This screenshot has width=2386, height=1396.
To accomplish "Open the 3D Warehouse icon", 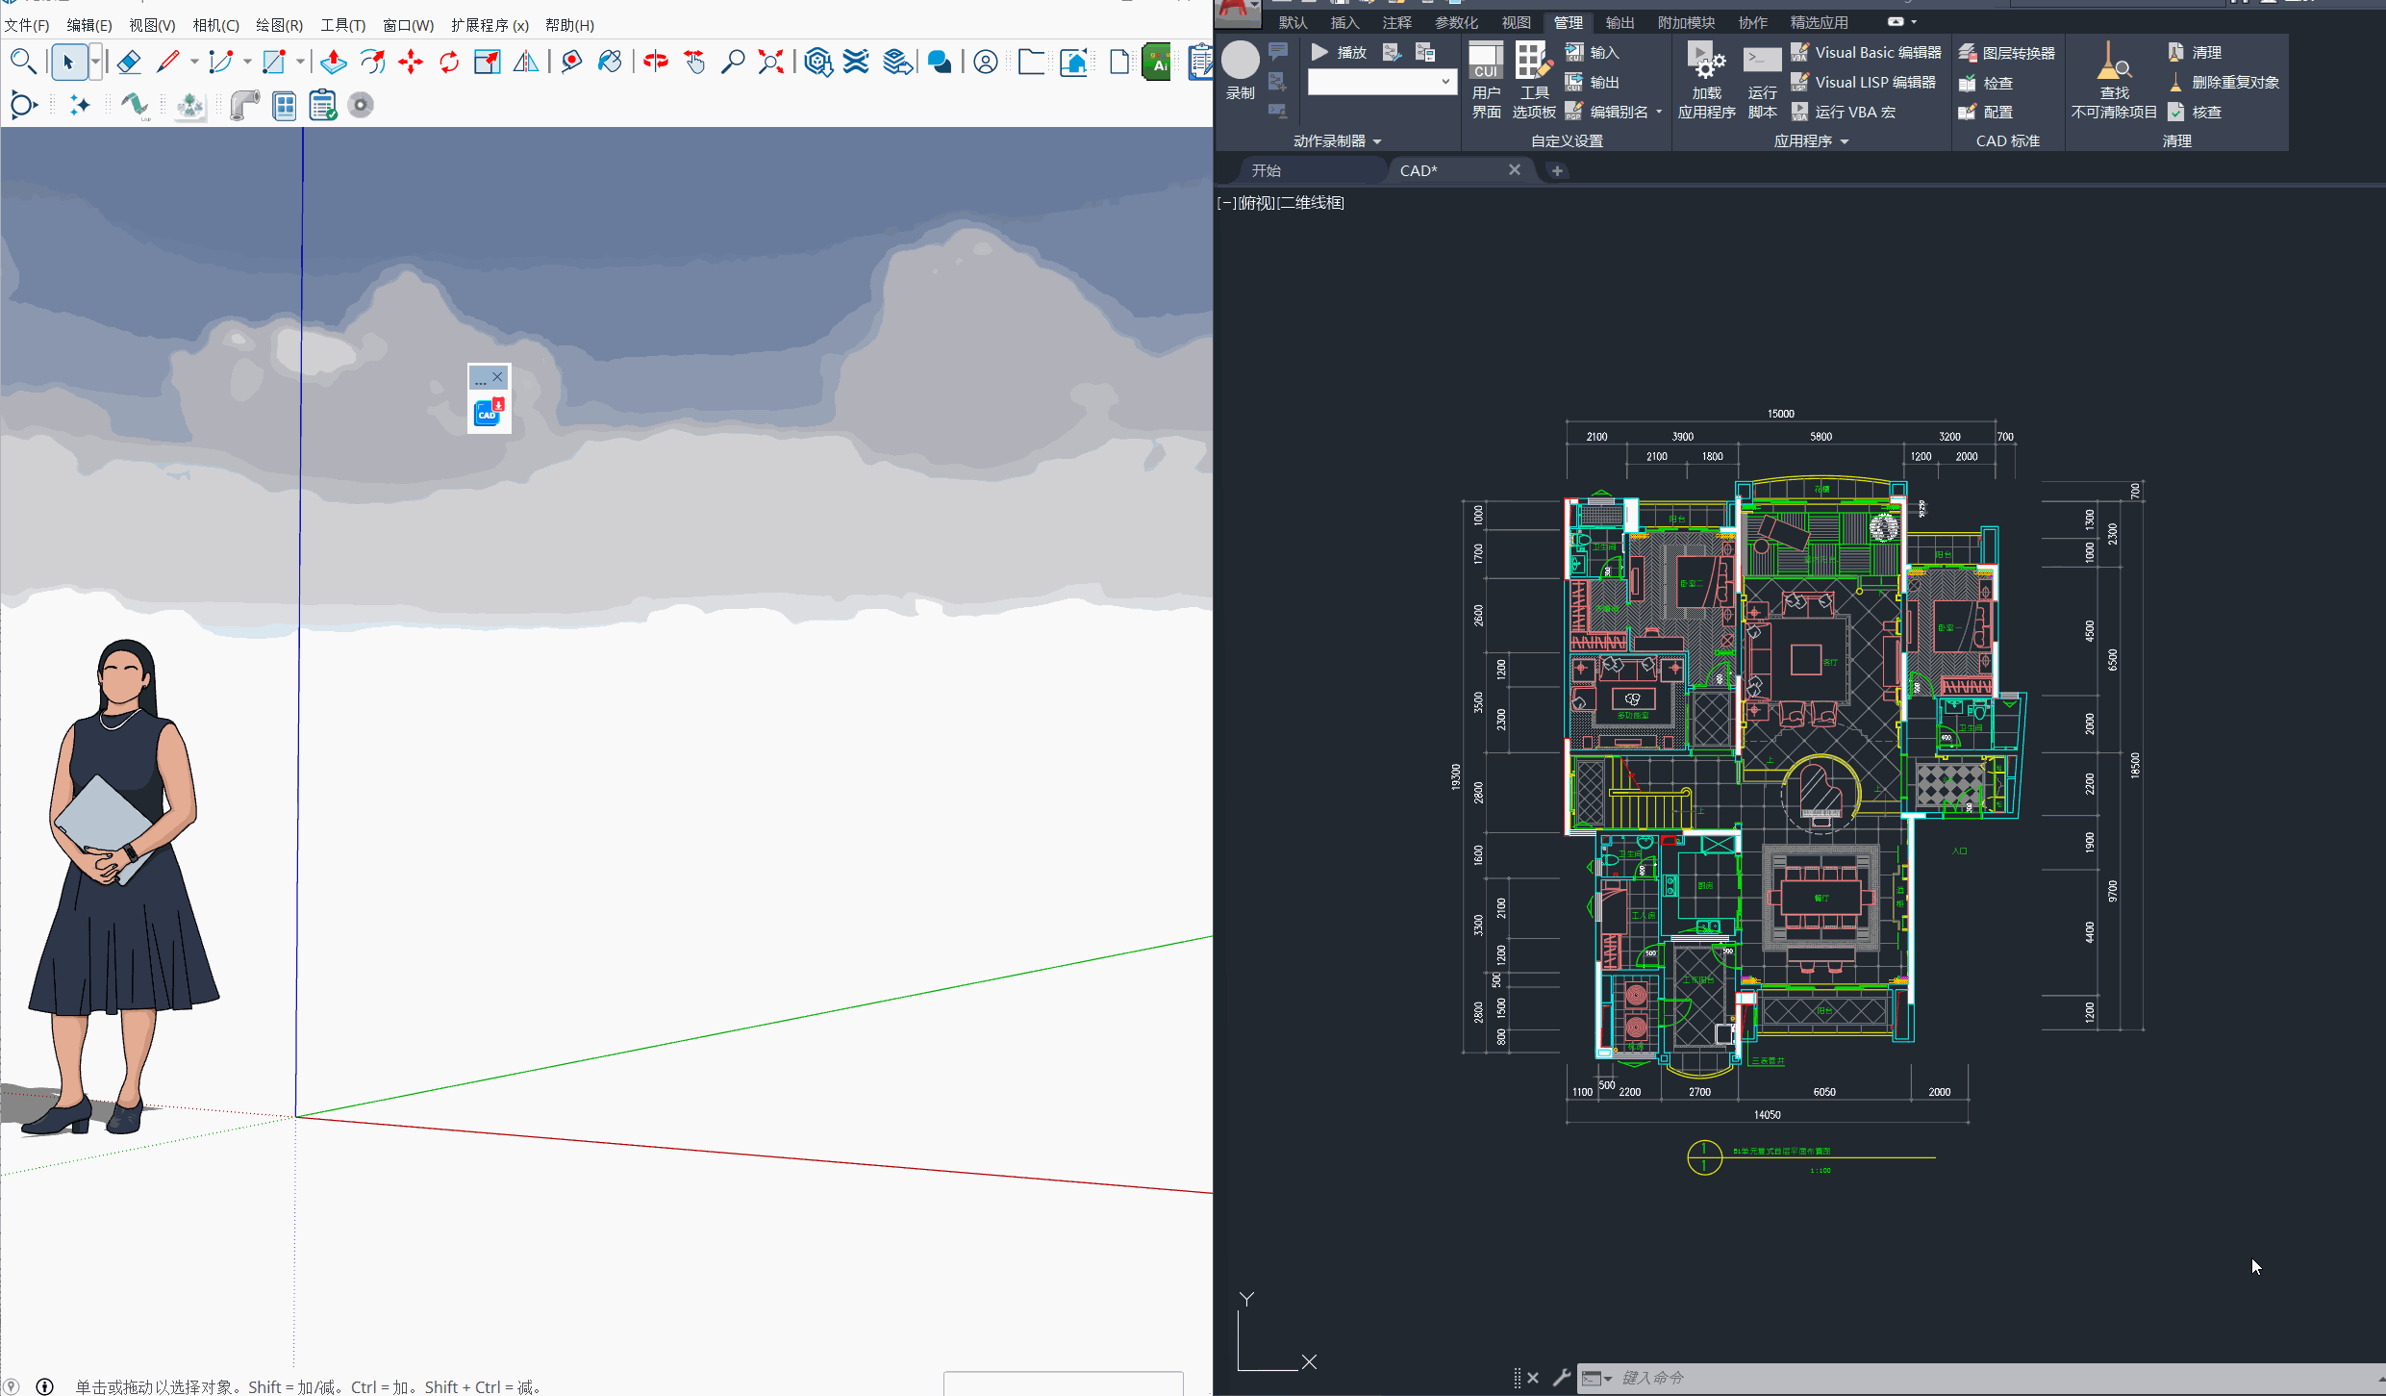I will click(818, 63).
